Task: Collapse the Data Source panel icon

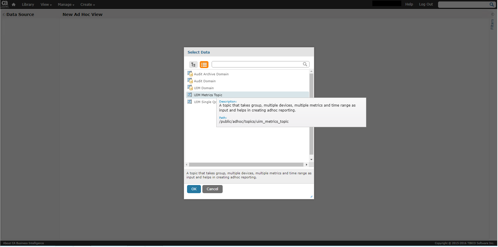Action: (4, 14)
